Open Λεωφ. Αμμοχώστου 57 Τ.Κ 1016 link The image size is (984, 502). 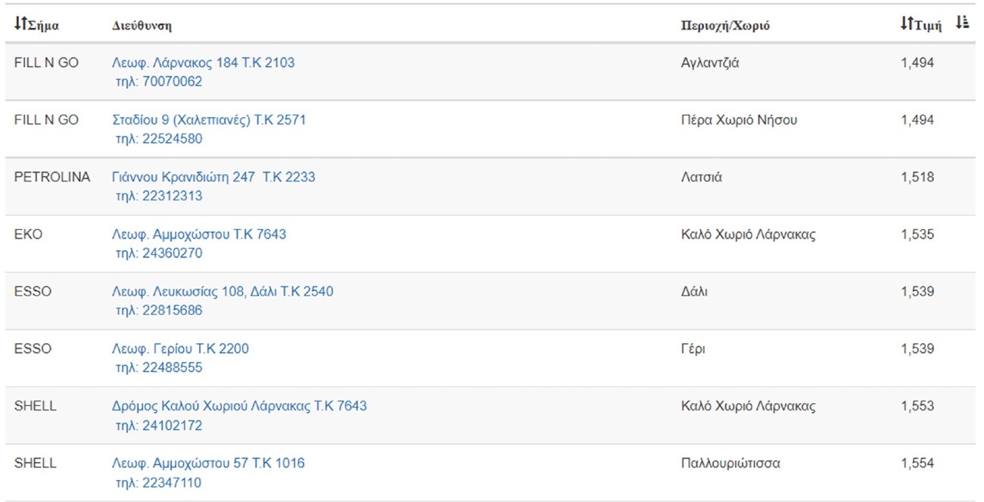(208, 463)
